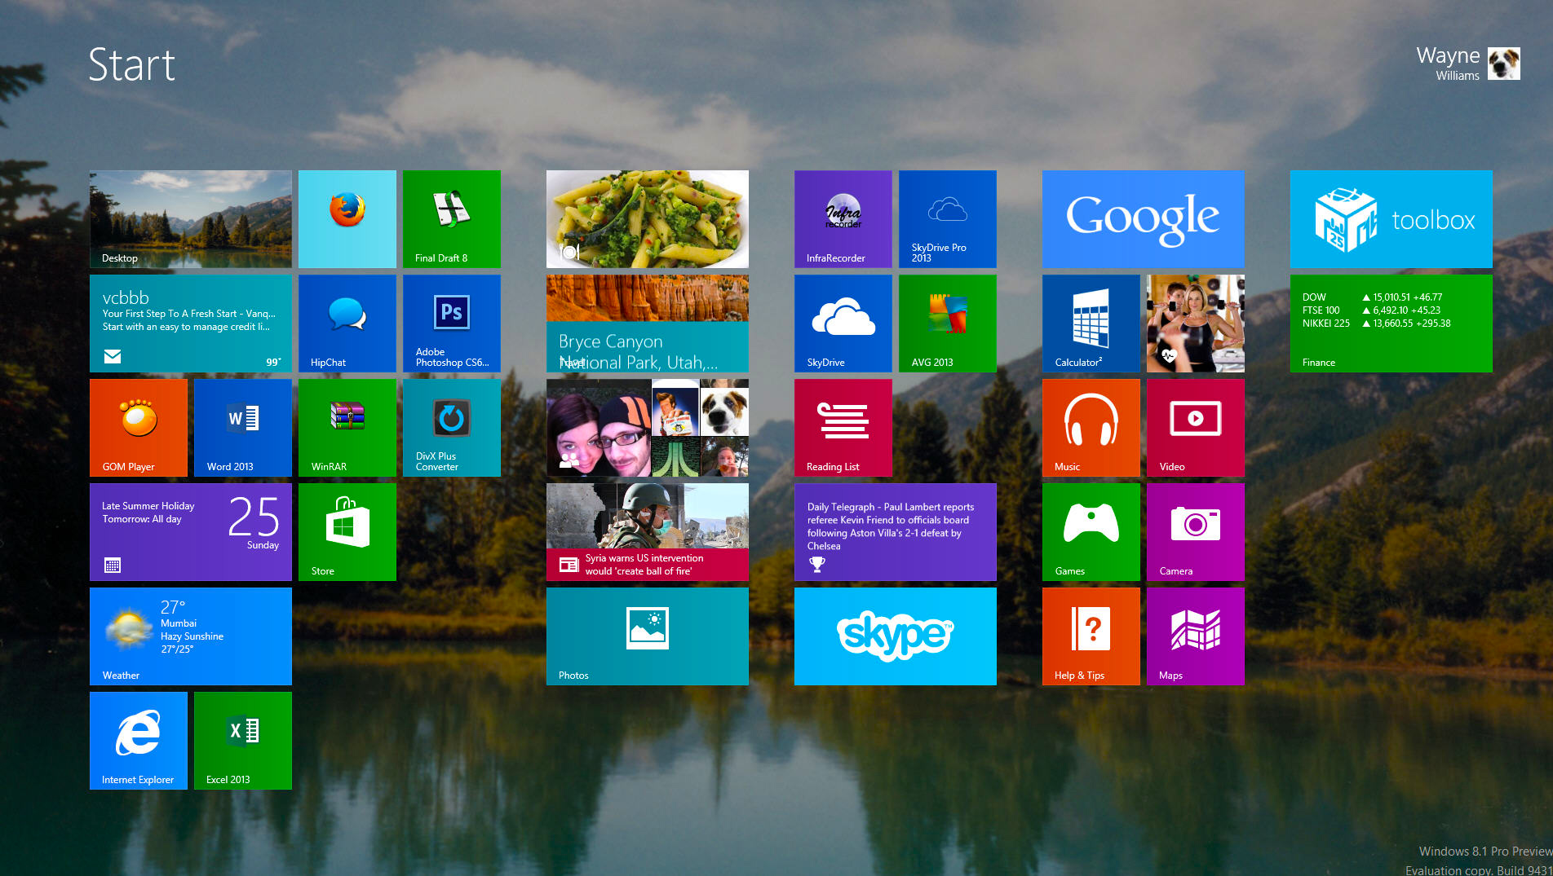Read the Syria news headline

pyautogui.click(x=647, y=532)
